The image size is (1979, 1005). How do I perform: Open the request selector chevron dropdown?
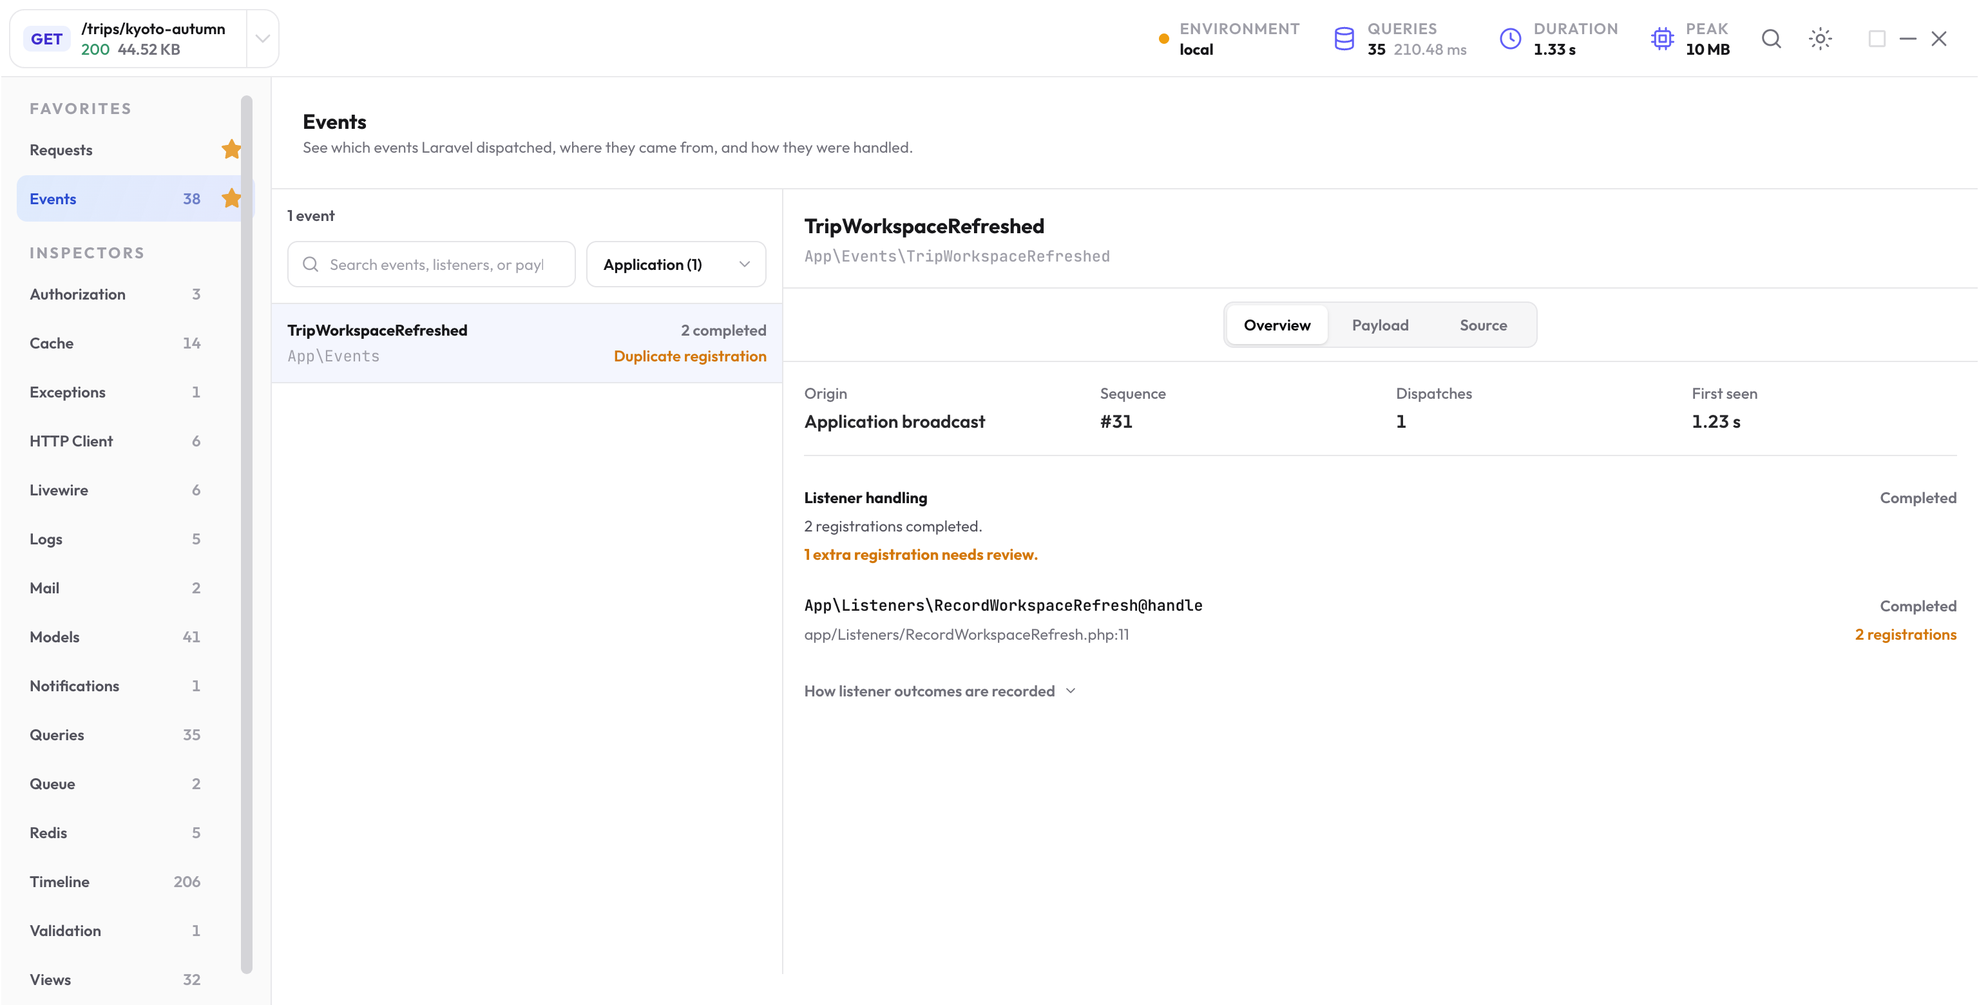click(x=262, y=39)
